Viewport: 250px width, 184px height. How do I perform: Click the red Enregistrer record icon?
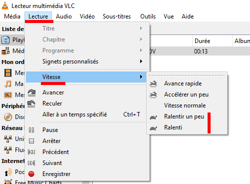tap(31, 174)
